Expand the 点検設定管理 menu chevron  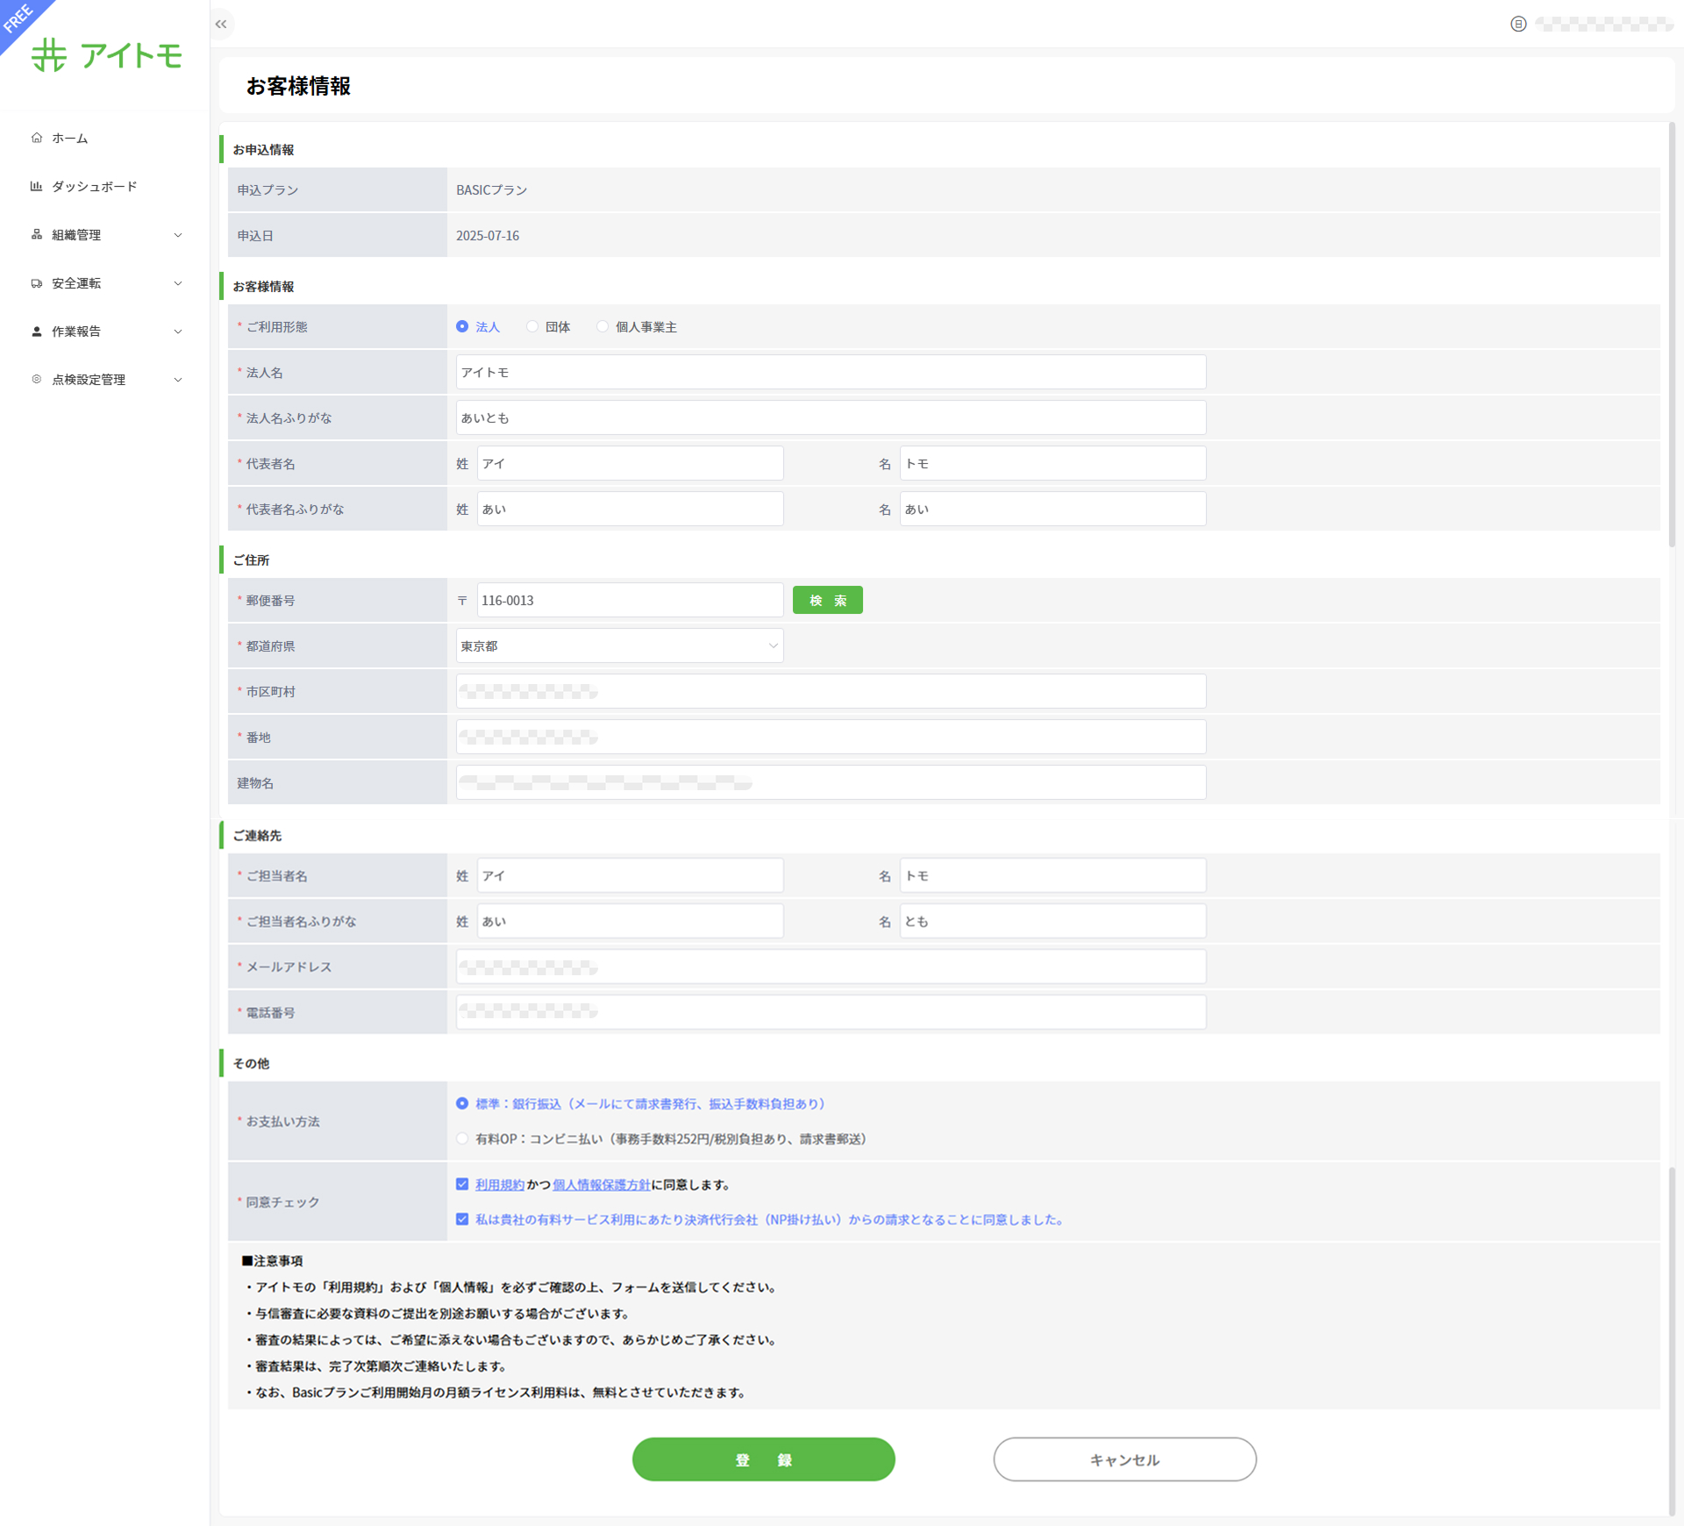(x=178, y=380)
